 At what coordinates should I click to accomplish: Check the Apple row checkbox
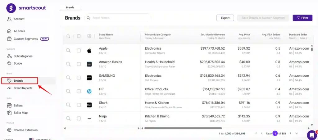pos(79,51)
